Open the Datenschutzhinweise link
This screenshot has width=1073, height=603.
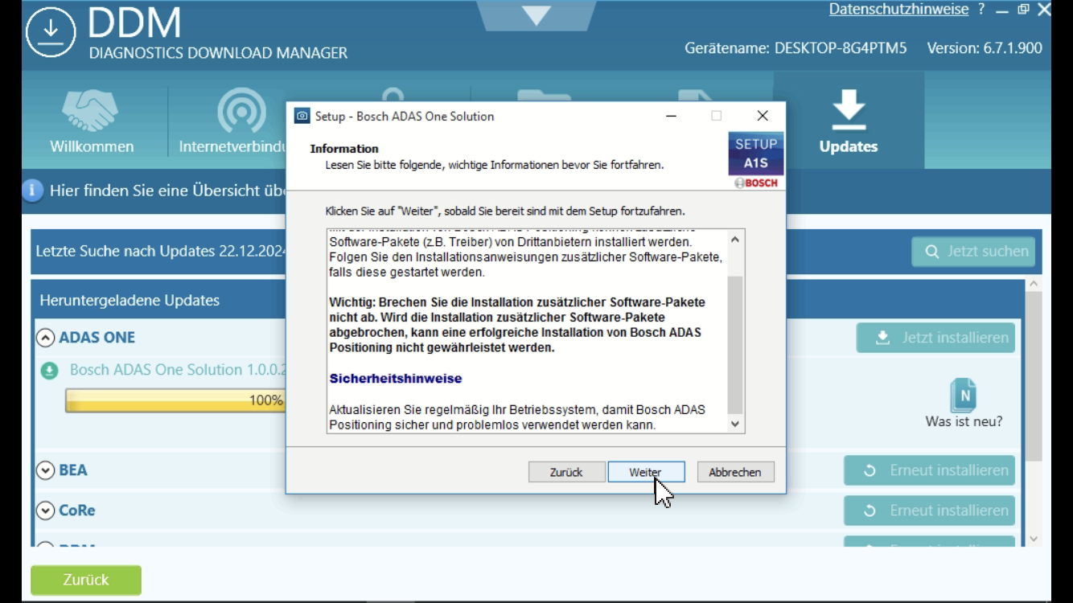coord(898,10)
